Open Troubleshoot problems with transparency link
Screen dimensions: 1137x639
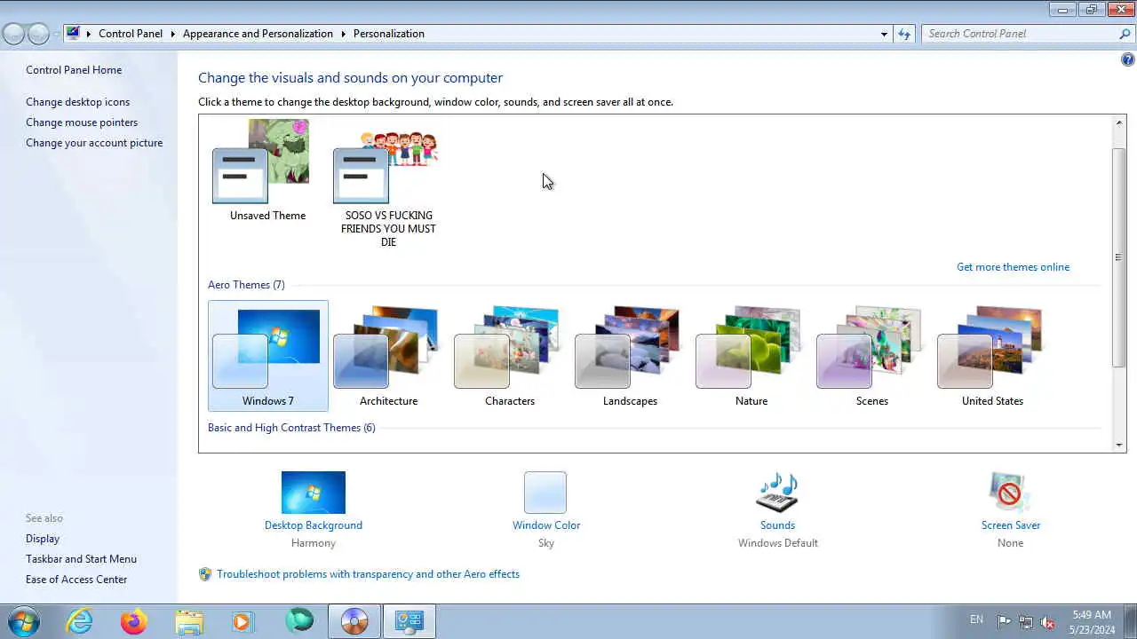[x=368, y=574]
